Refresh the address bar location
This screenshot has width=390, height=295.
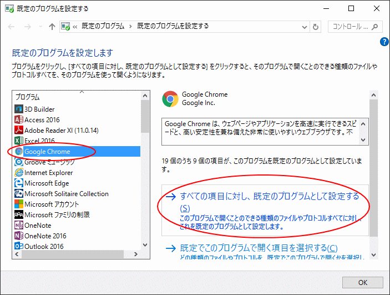[x=315, y=27]
